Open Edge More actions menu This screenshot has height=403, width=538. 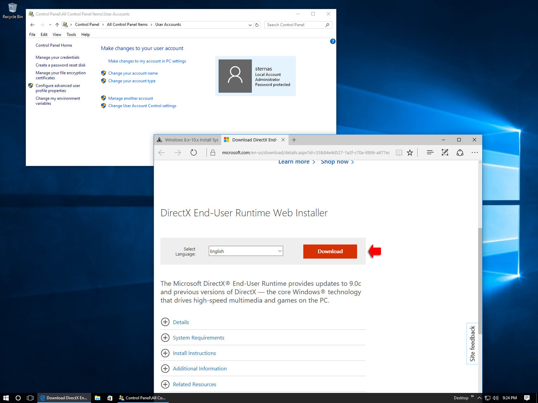[475, 152]
